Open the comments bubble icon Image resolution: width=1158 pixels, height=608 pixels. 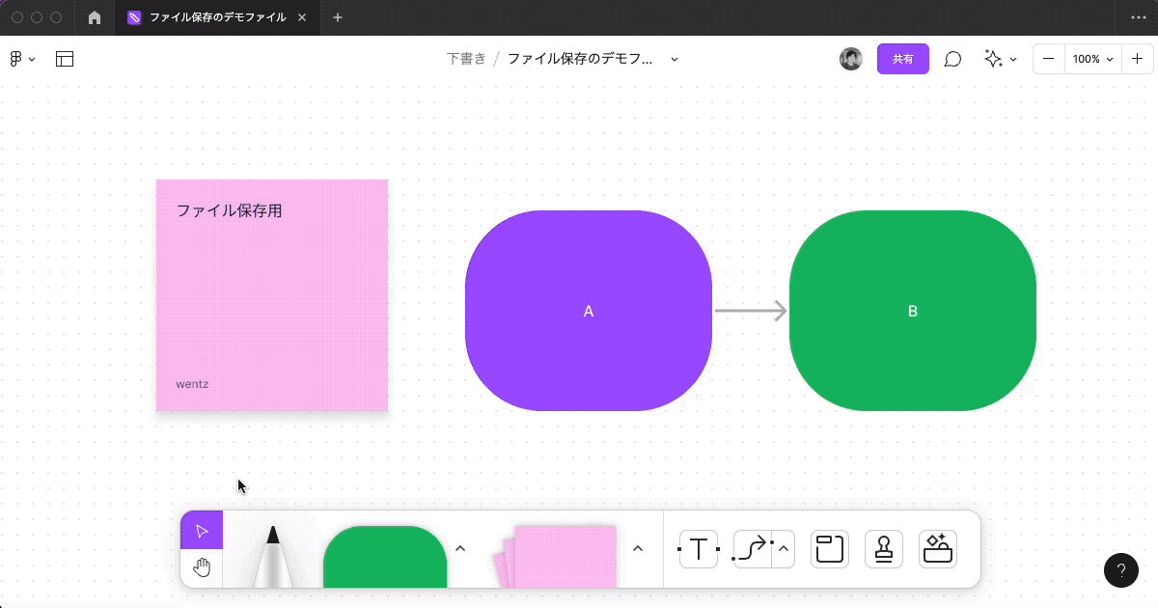pyautogui.click(x=953, y=59)
